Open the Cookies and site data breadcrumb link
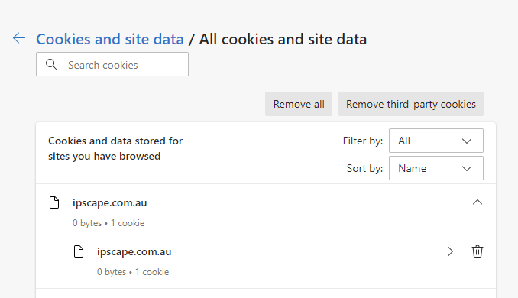Screen dimensions: 518x298 point(110,39)
